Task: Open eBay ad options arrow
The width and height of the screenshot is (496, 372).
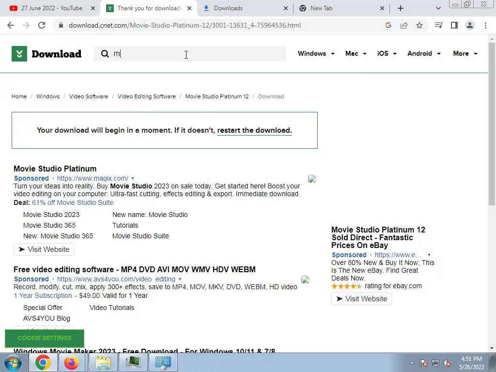Action: 429,255
